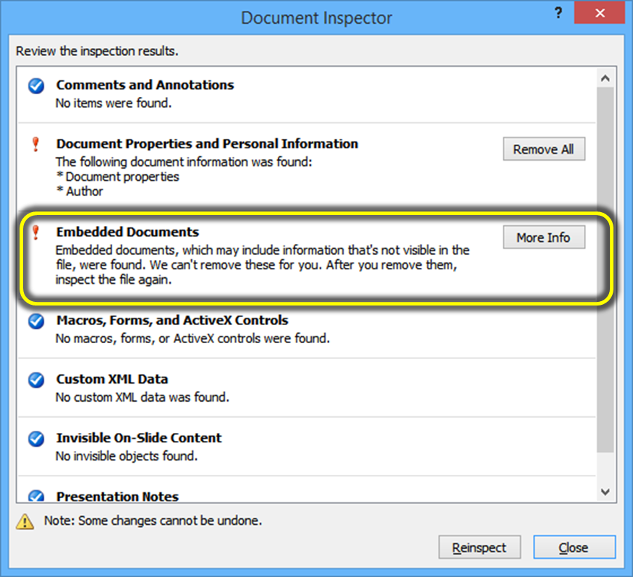Click the Comments and Annotations blue checkmark icon

(36, 86)
